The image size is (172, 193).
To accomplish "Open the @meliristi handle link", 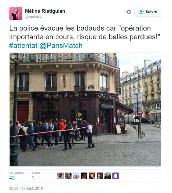I will click(33, 16).
